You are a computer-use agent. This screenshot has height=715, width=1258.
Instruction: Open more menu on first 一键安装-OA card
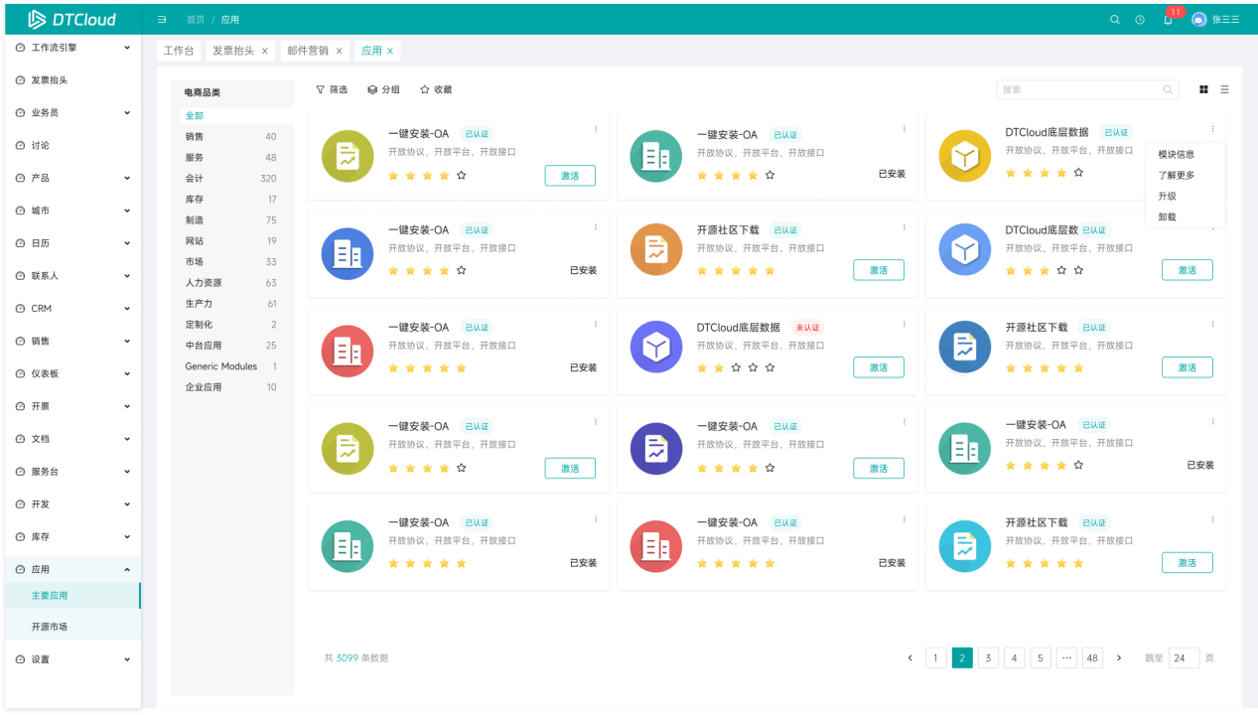(x=596, y=128)
